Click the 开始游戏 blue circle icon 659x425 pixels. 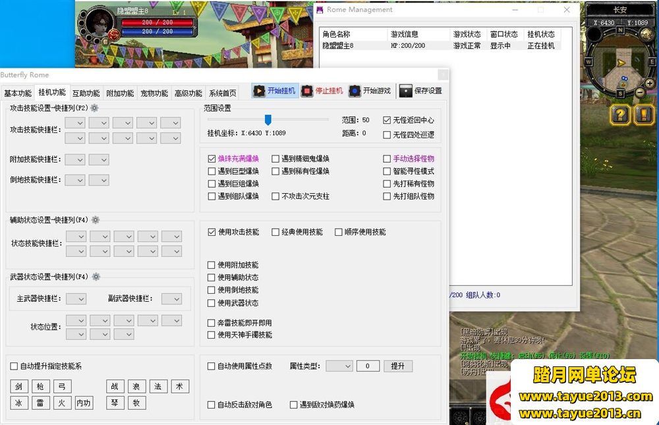click(355, 91)
